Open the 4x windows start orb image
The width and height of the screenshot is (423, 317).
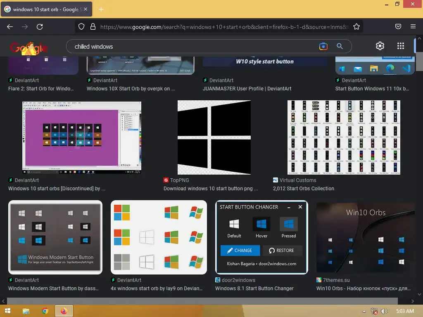159,237
